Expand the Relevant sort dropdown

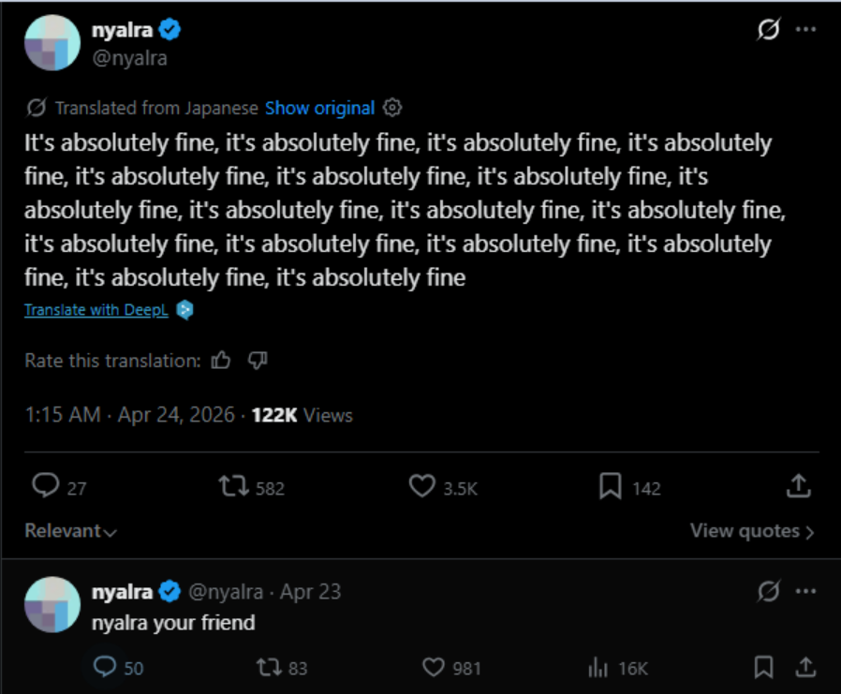71,531
